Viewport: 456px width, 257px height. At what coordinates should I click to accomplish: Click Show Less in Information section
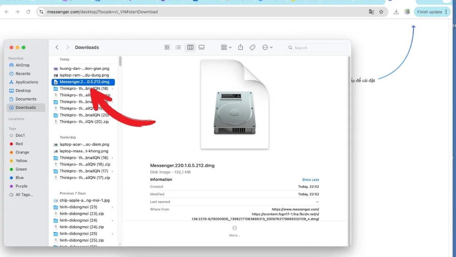click(x=310, y=180)
